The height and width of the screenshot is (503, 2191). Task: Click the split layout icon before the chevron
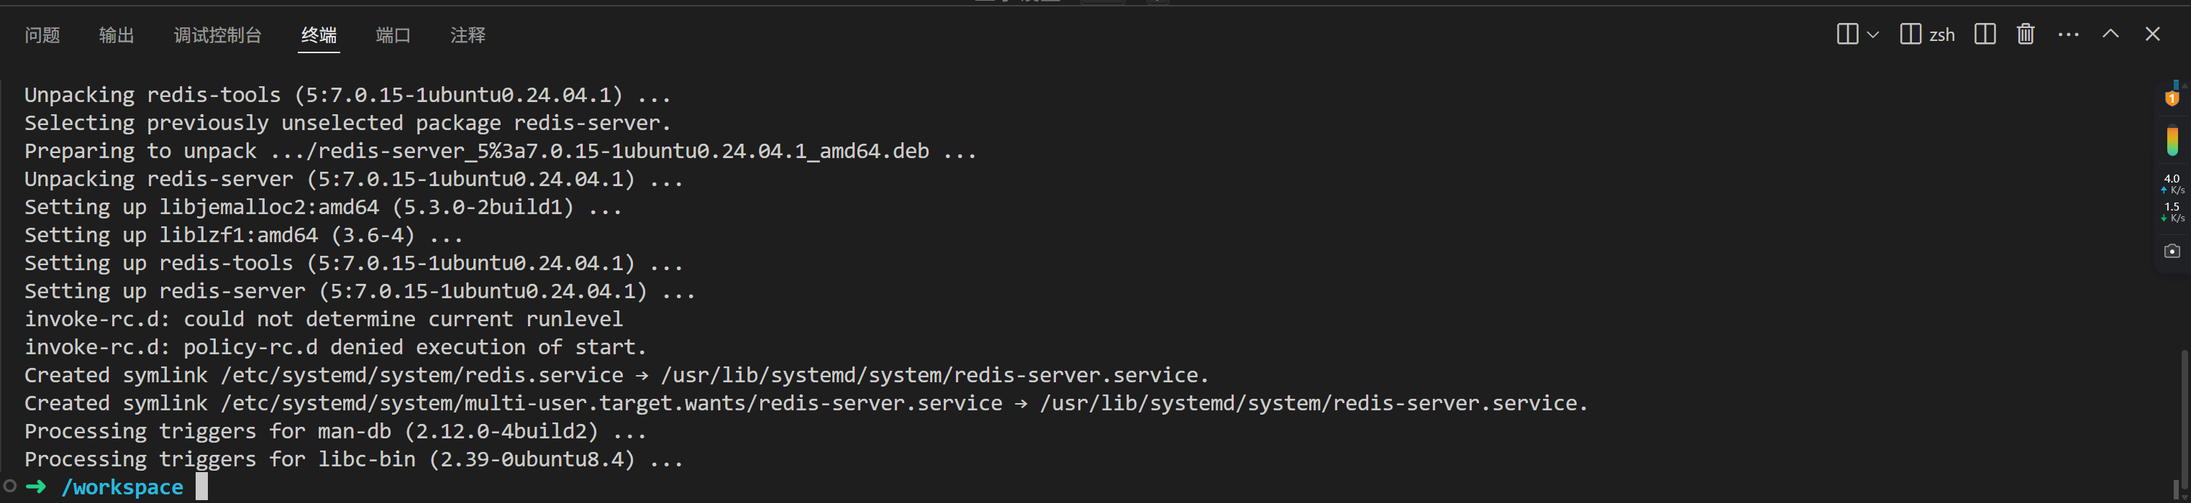(1846, 34)
